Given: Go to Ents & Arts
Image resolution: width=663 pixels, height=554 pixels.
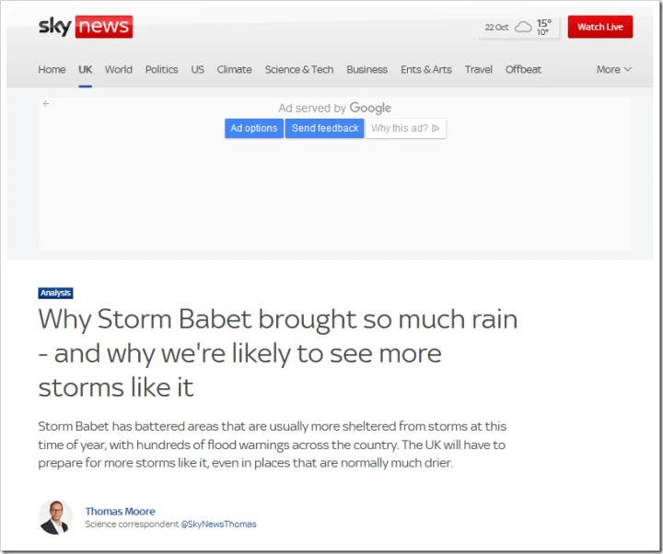Looking at the screenshot, I should tap(426, 69).
